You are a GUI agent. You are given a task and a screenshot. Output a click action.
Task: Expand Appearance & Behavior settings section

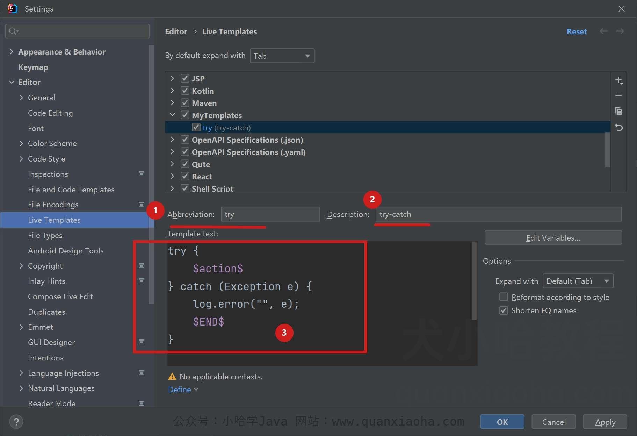(x=12, y=51)
